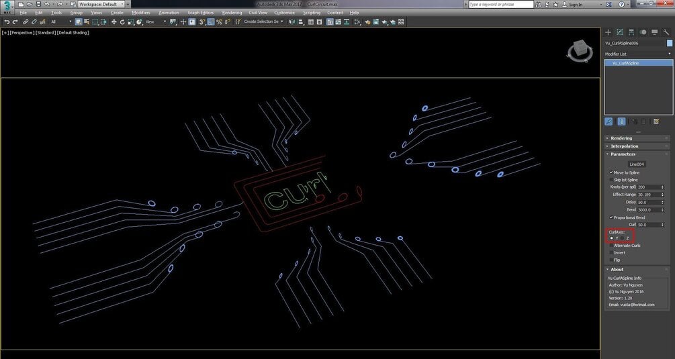Activate the Select and Rotate tool
The height and width of the screenshot is (359, 675).
pyautogui.click(x=122, y=22)
